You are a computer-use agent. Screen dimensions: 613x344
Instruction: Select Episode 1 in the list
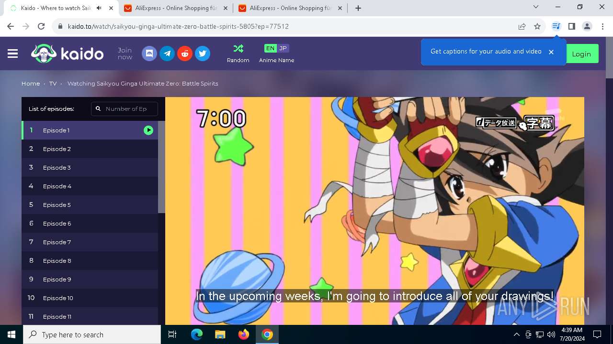(90, 130)
